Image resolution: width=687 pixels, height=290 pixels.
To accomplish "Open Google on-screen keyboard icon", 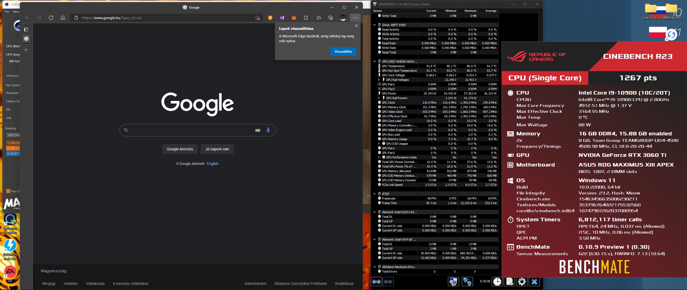I will coord(258,130).
